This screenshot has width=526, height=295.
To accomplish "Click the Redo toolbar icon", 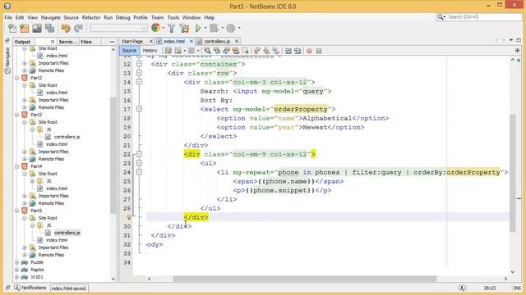I will (x=79, y=29).
